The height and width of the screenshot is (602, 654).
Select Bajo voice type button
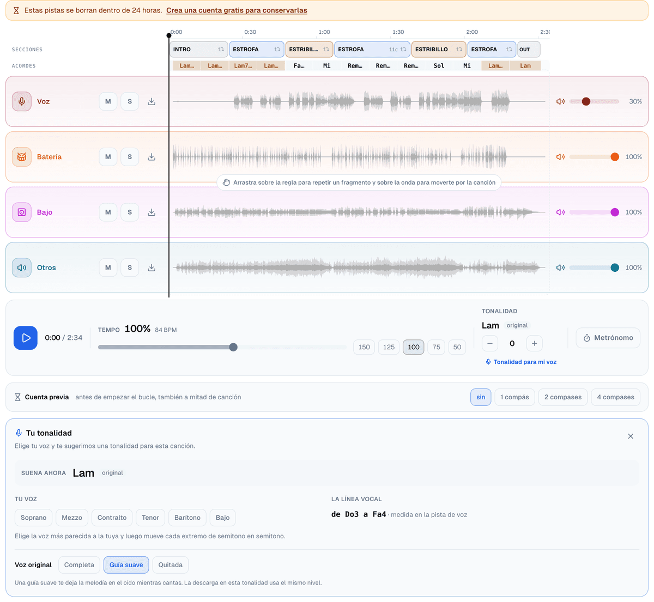coord(222,518)
